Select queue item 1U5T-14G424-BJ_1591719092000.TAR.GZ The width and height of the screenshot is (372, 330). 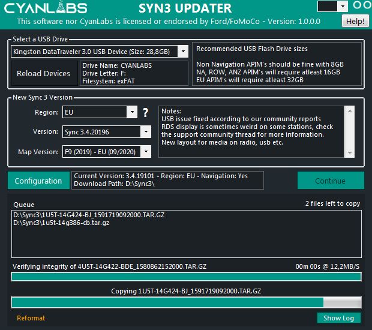[89, 215]
